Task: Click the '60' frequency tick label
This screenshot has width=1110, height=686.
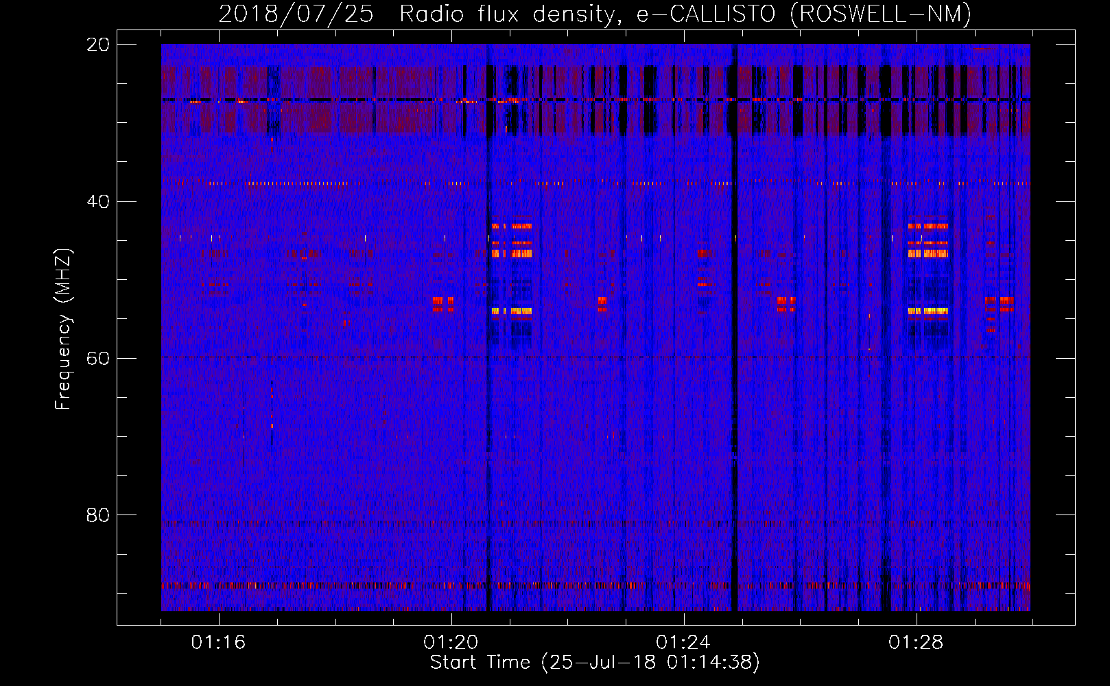Action: click(98, 358)
